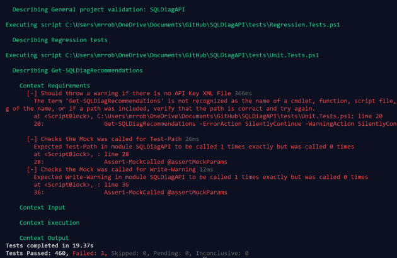Select the 'Context Execution' line

(x=49, y=223)
